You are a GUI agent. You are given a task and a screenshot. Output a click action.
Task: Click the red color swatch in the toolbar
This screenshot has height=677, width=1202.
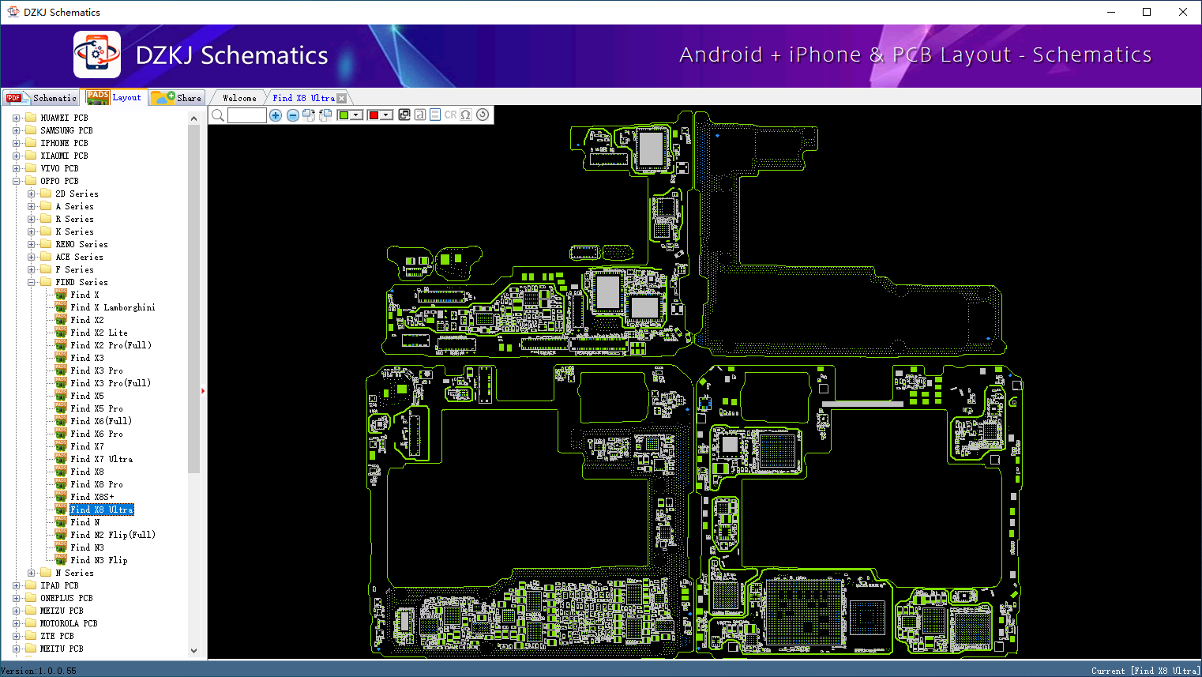tap(374, 115)
